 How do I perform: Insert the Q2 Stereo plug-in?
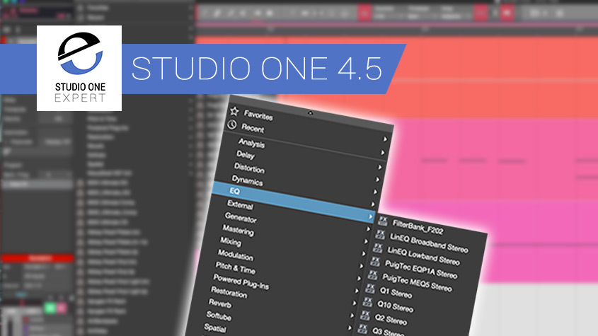point(391,320)
